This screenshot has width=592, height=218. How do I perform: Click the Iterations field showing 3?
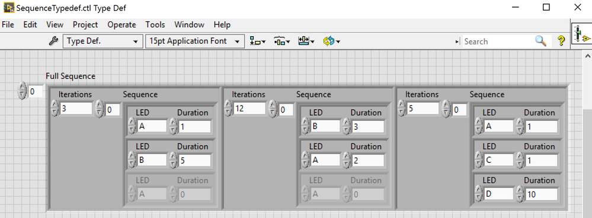click(76, 108)
